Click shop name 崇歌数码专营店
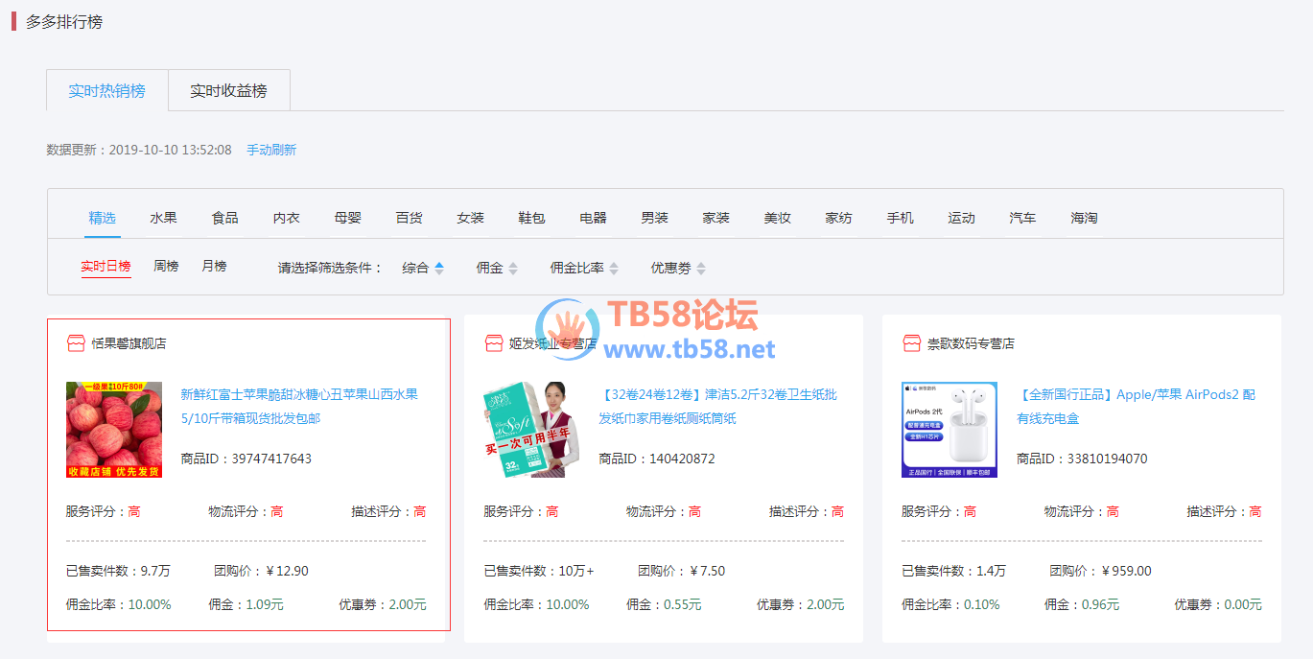1313x659 pixels. [972, 343]
